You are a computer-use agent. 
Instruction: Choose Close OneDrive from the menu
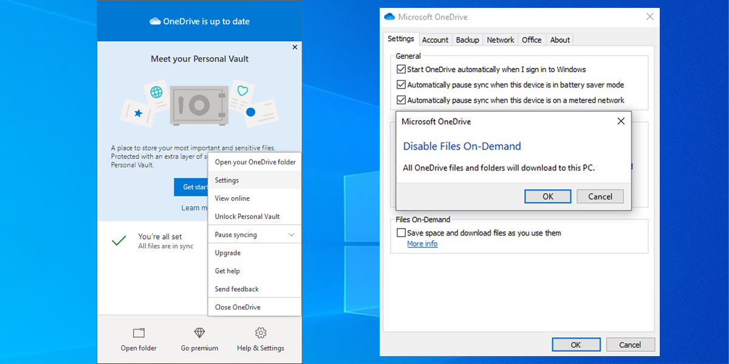coord(255,307)
